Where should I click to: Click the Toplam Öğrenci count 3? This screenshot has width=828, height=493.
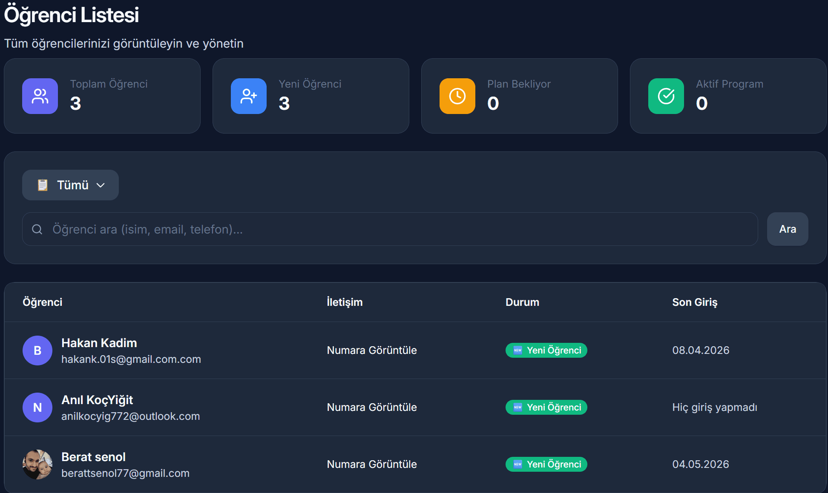coord(75,103)
